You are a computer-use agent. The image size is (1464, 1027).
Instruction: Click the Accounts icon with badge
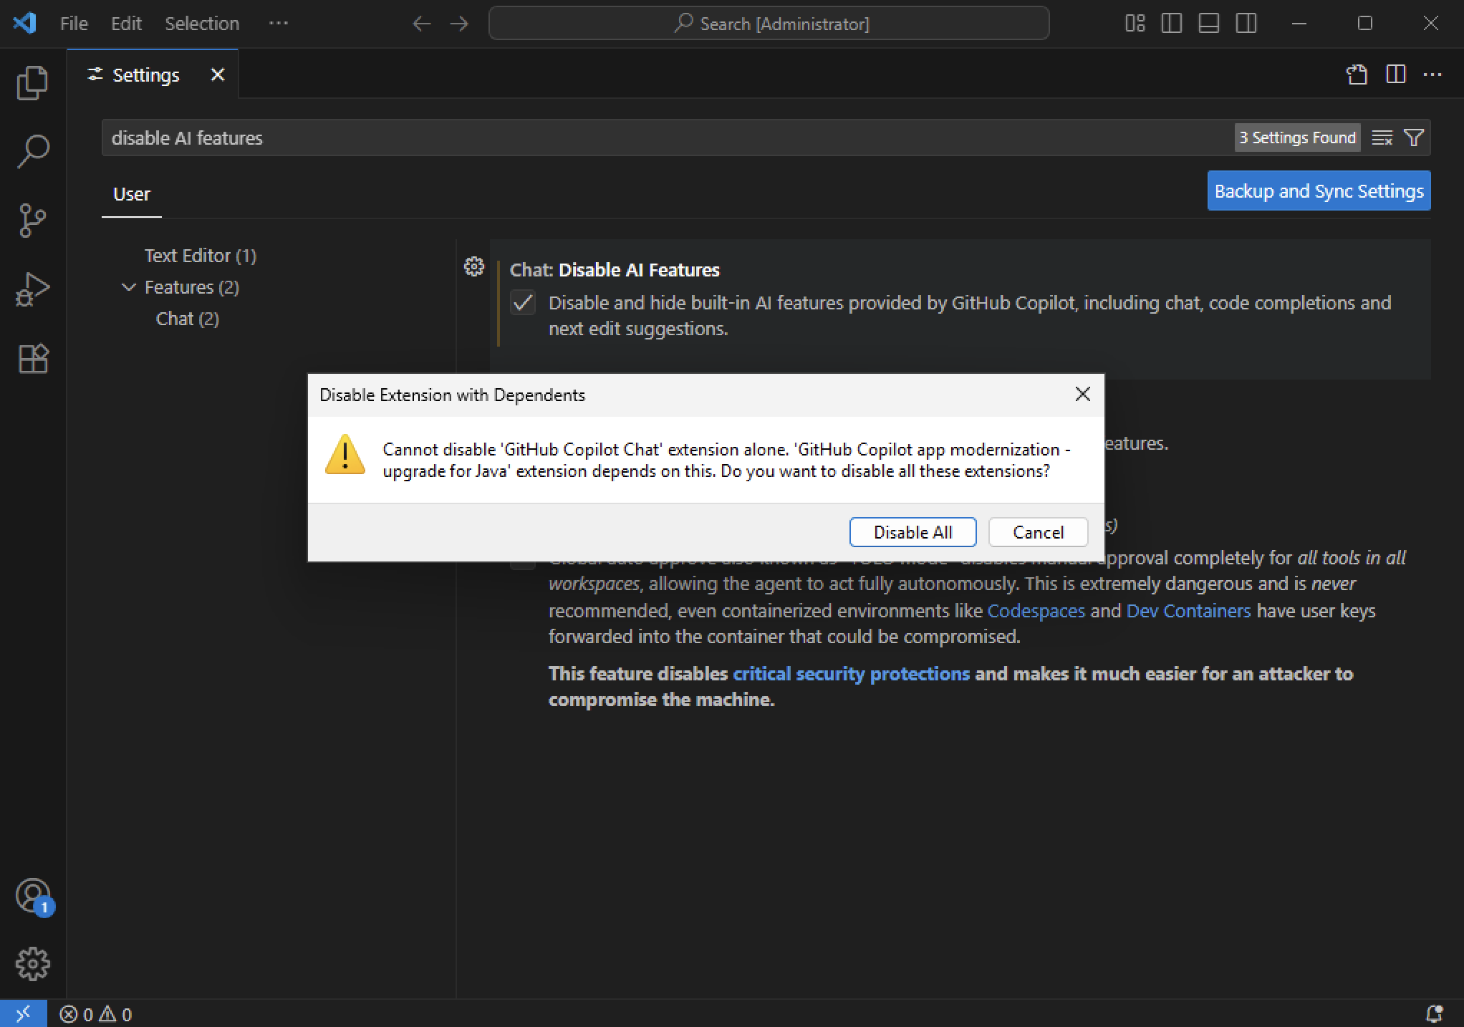32,896
